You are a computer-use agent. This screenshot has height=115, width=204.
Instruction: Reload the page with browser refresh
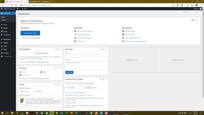(x=11, y=5)
